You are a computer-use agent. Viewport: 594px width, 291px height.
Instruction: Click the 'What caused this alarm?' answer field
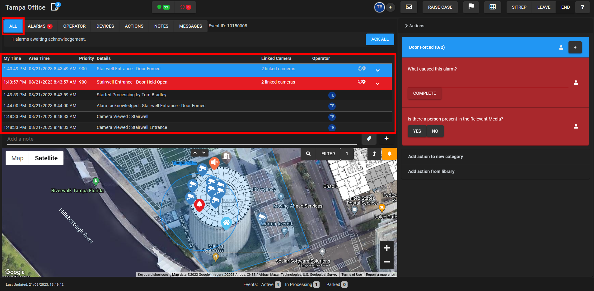pyautogui.click(x=488, y=82)
